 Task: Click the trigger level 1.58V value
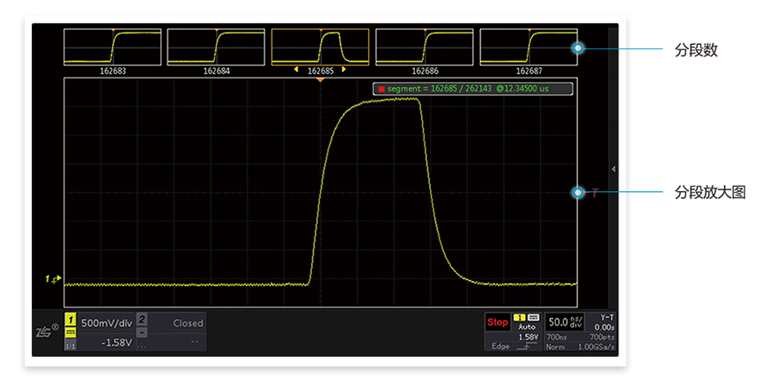coord(529,337)
